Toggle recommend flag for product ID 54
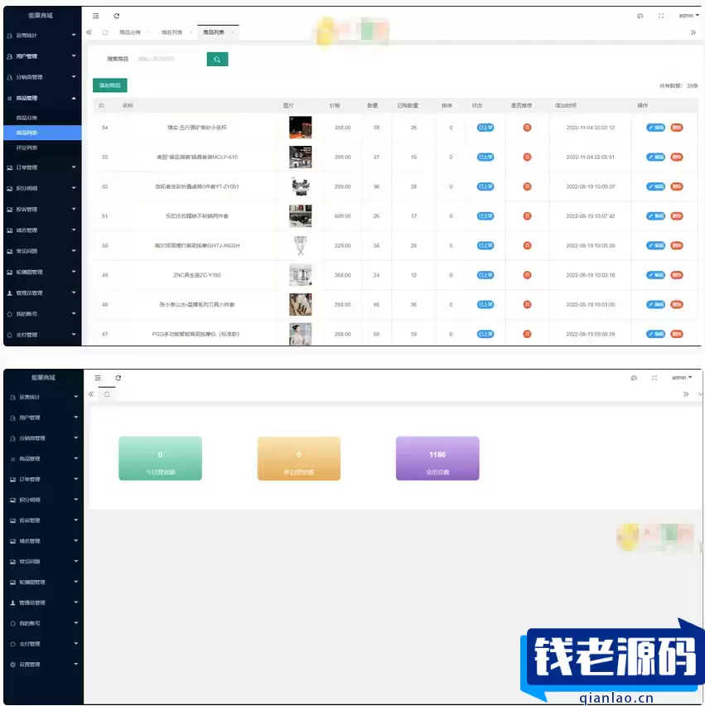705x706 pixels. [527, 128]
